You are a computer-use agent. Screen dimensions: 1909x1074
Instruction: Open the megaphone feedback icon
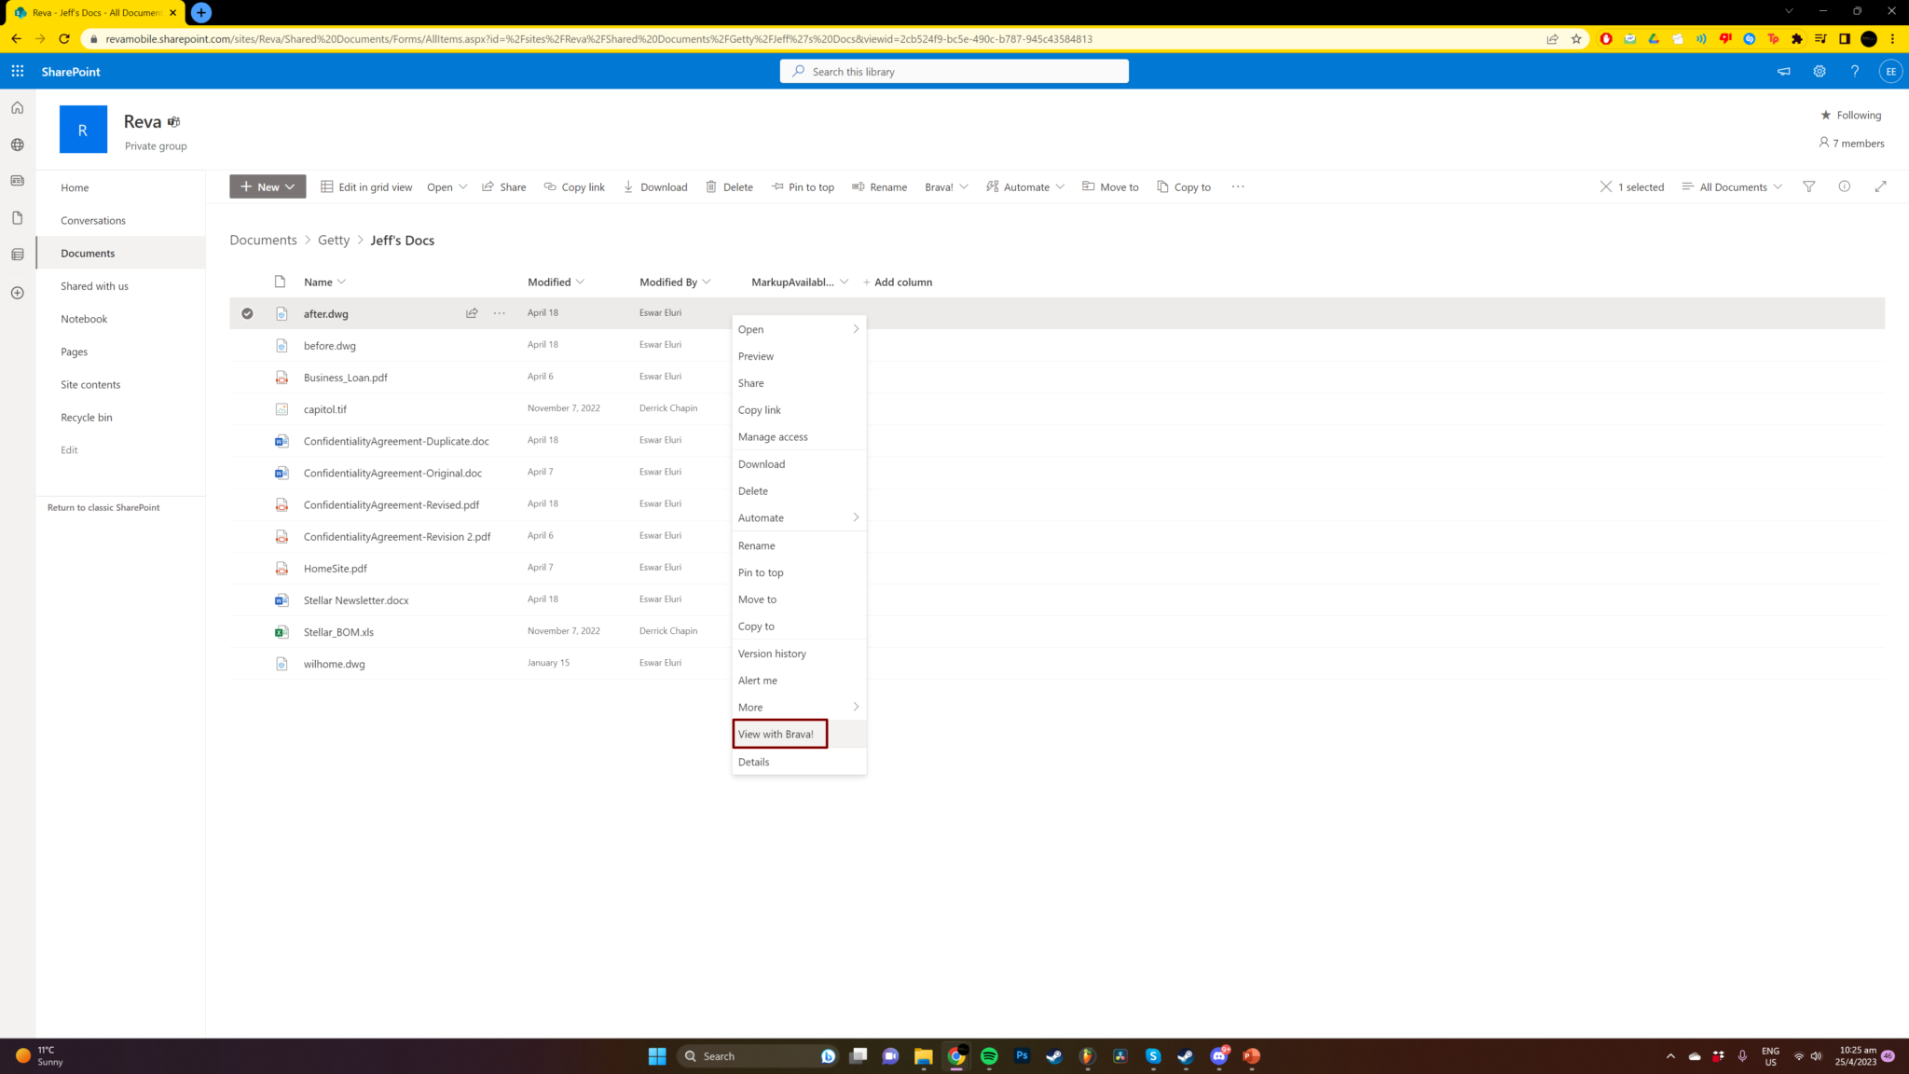coord(1783,71)
